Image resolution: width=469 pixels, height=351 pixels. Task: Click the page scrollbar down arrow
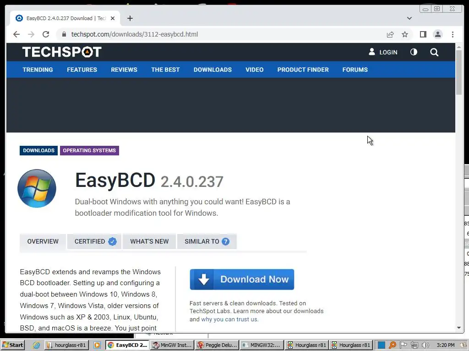[x=459, y=328]
